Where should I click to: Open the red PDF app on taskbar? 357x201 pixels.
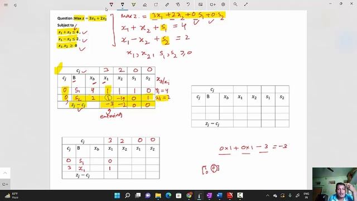[x=230, y=195]
